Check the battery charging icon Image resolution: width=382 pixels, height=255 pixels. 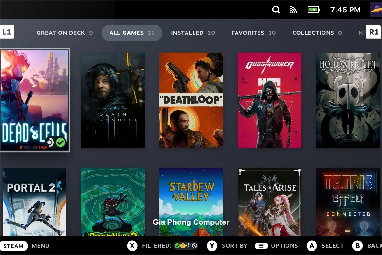pos(314,10)
